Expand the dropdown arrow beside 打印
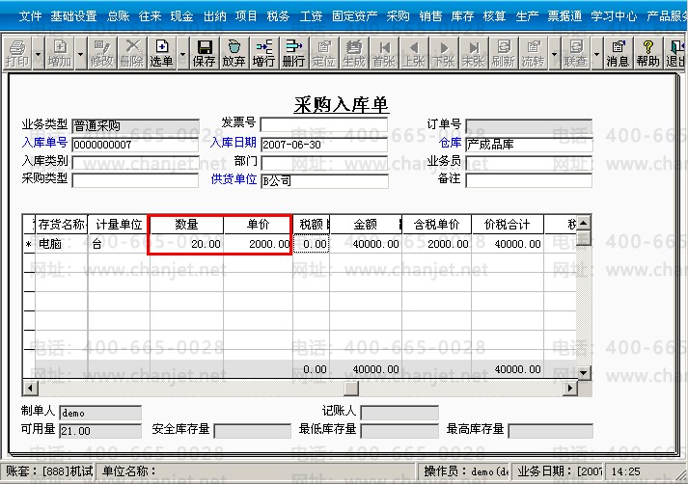Viewport: 688px width, 484px height. tap(39, 54)
